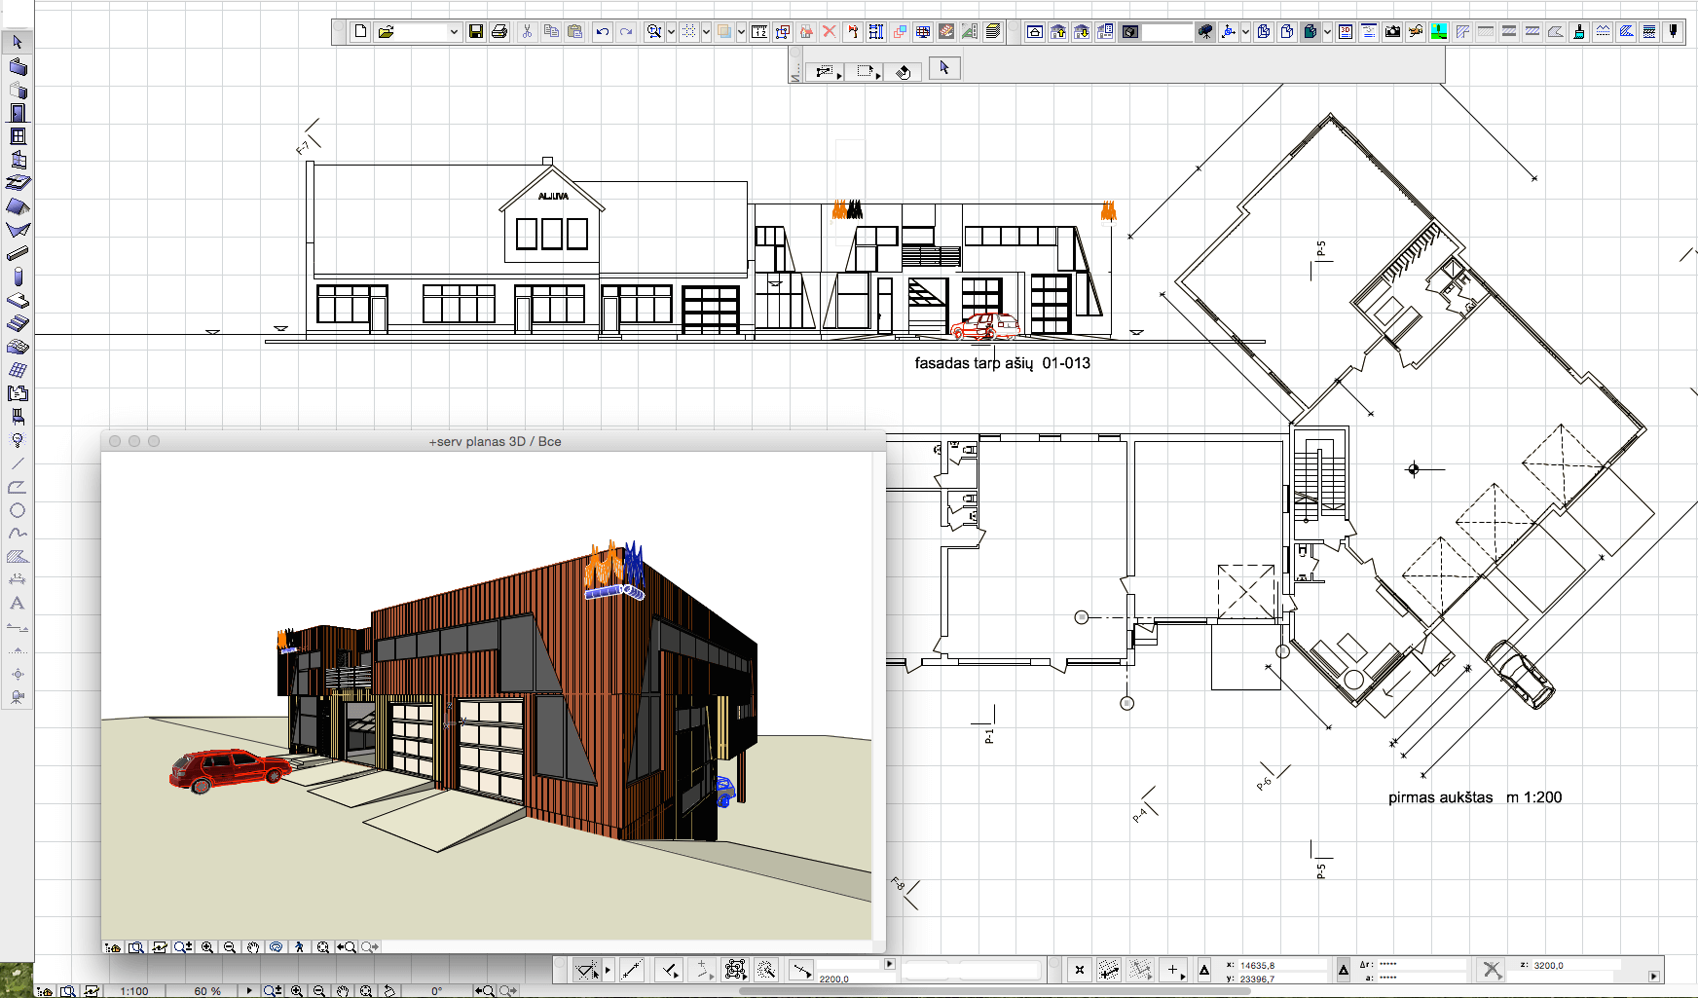Viewport: 1698px width, 998px height.
Task: Open layer settings stacked sheets icon
Action: tap(993, 31)
